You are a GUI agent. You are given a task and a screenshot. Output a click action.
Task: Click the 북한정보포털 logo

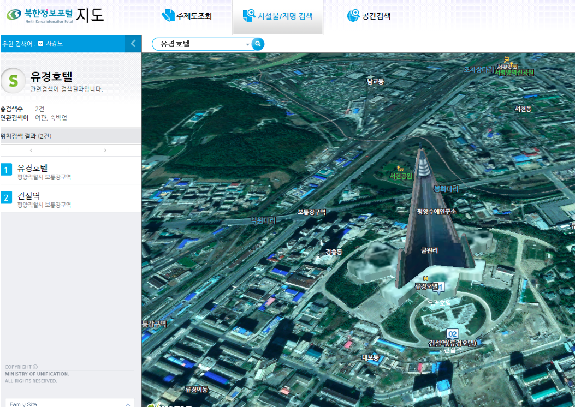40,15
